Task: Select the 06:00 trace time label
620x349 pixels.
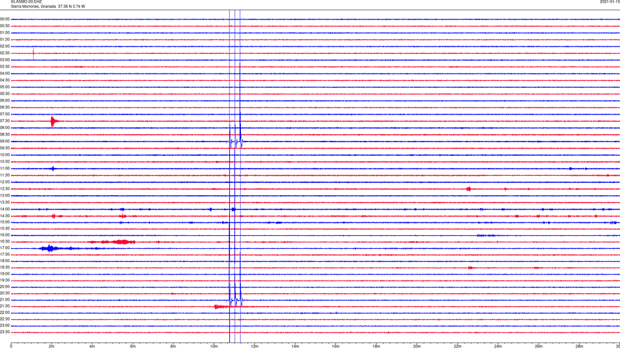Action: [5, 101]
